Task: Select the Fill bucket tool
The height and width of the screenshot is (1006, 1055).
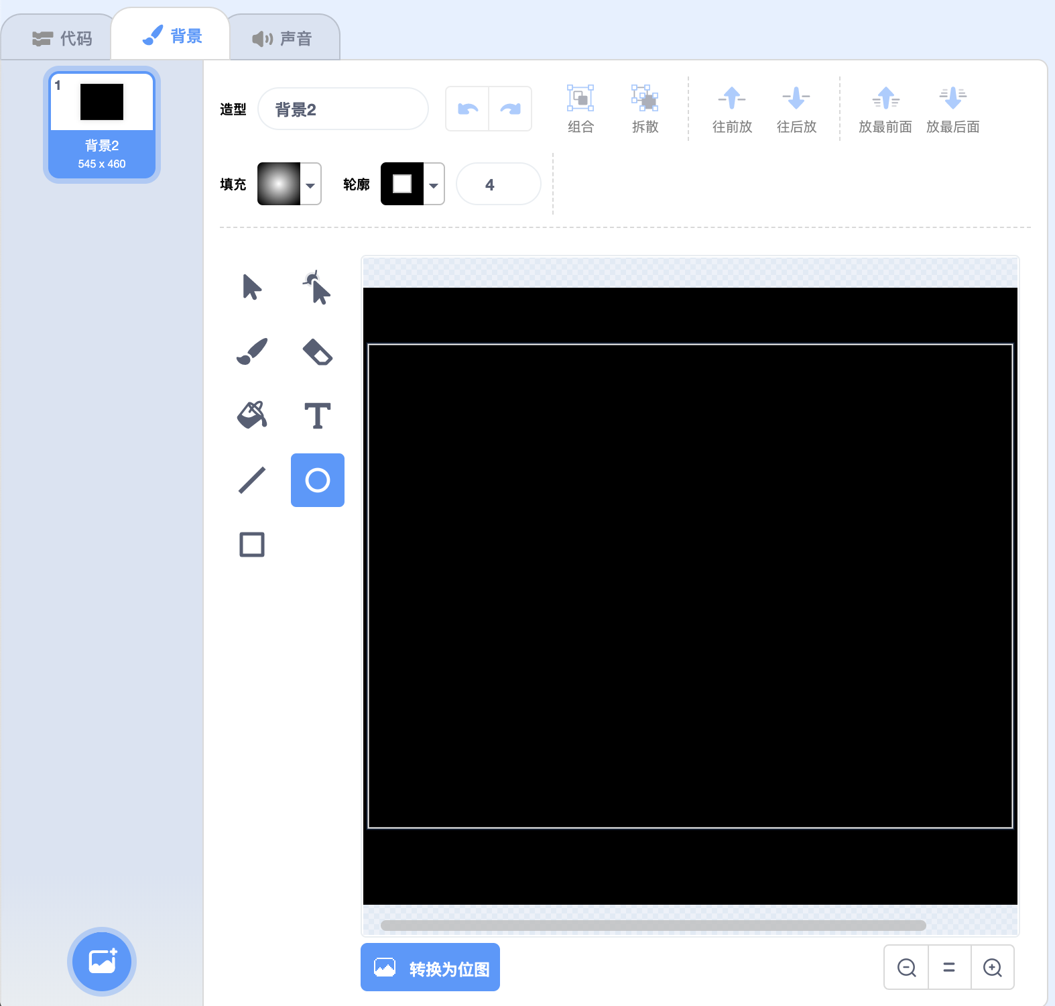Action: pyautogui.click(x=251, y=415)
